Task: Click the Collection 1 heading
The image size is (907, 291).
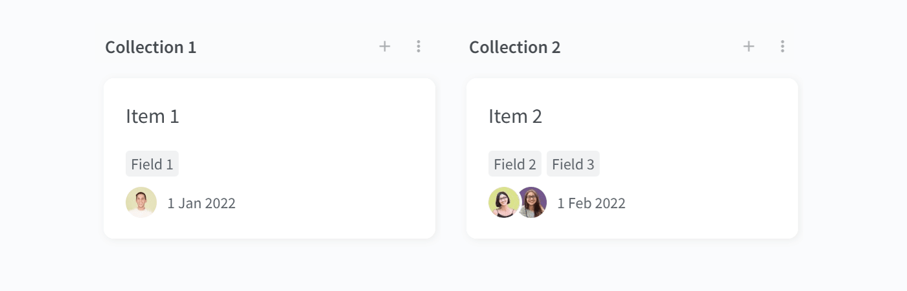Action: click(151, 47)
